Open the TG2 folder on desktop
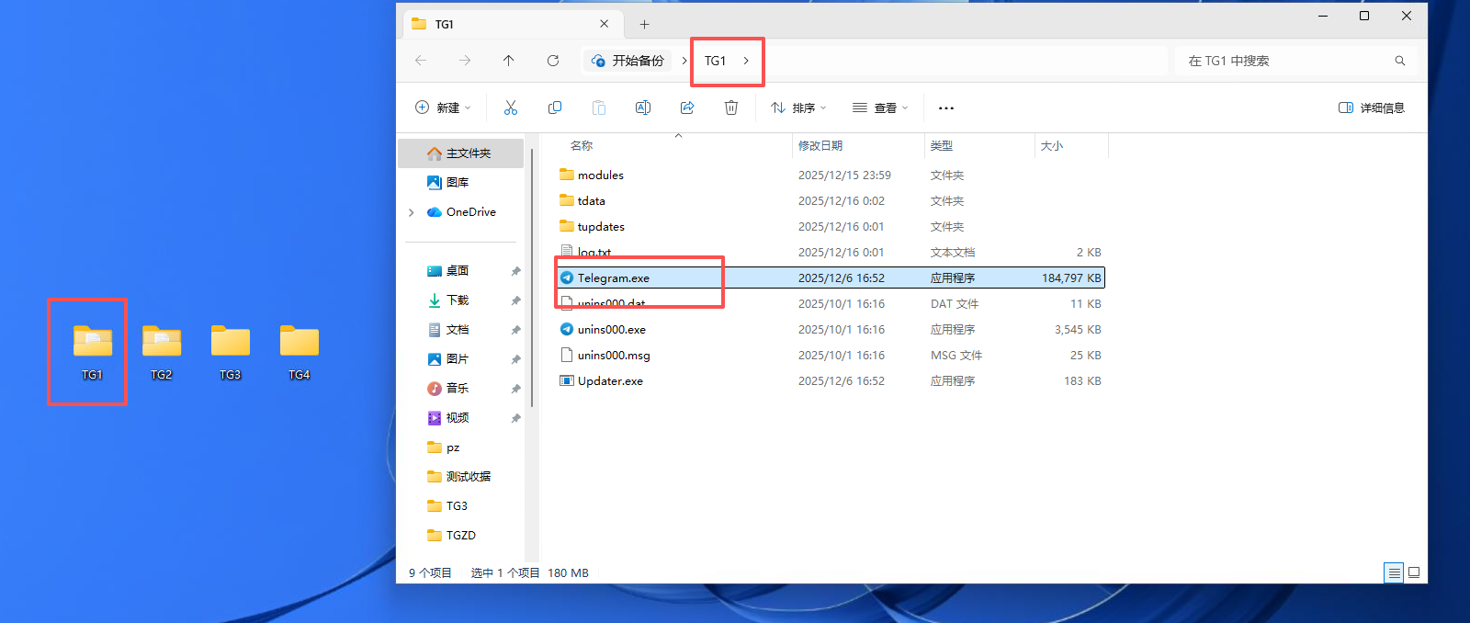 coord(162,351)
